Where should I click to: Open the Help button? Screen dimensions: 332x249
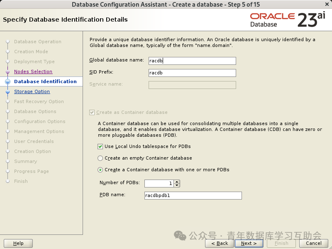pos(18,243)
